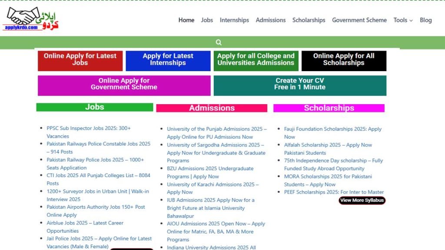Click the search magnifier icon
The image size is (445, 250).
(219, 43)
